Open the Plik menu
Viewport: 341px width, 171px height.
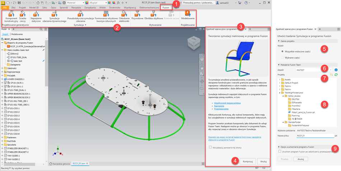click(x=5, y=8)
